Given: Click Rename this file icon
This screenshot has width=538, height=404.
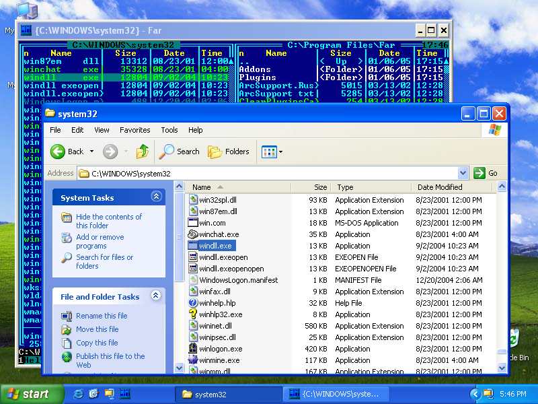Looking at the screenshot, I should pyautogui.click(x=66, y=316).
